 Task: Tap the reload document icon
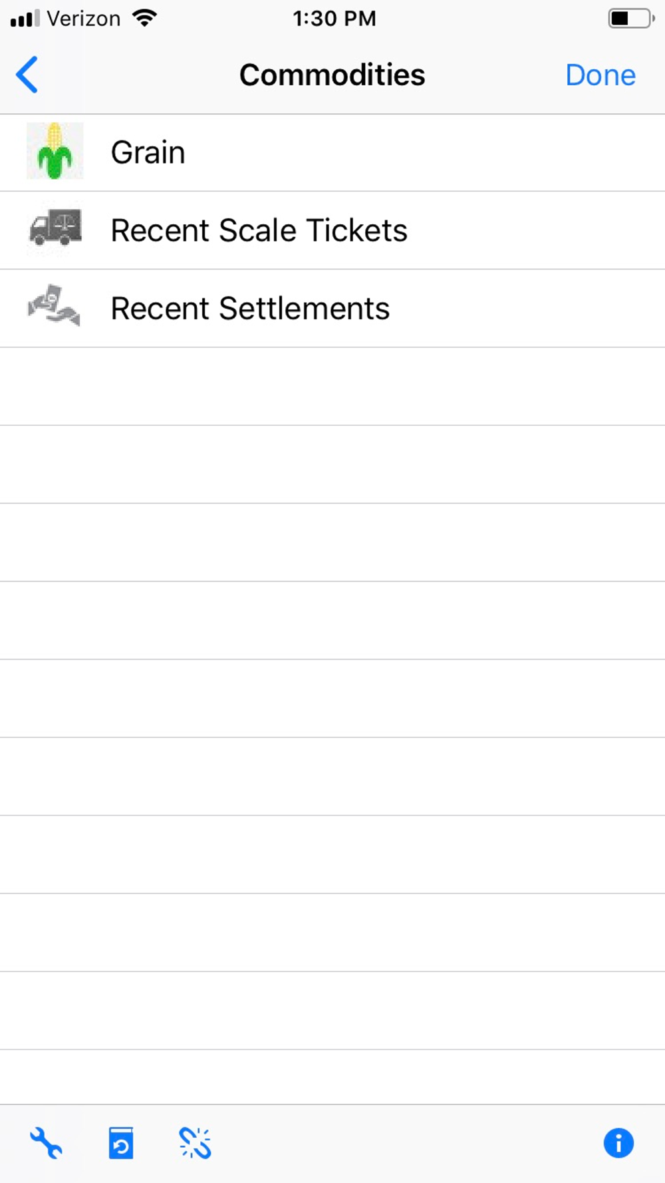pyautogui.click(x=121, y=1143)
